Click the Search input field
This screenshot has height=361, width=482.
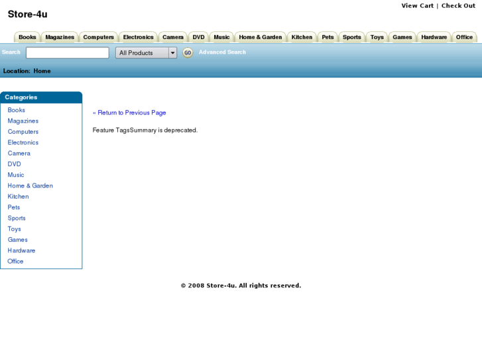pos(68,52)
